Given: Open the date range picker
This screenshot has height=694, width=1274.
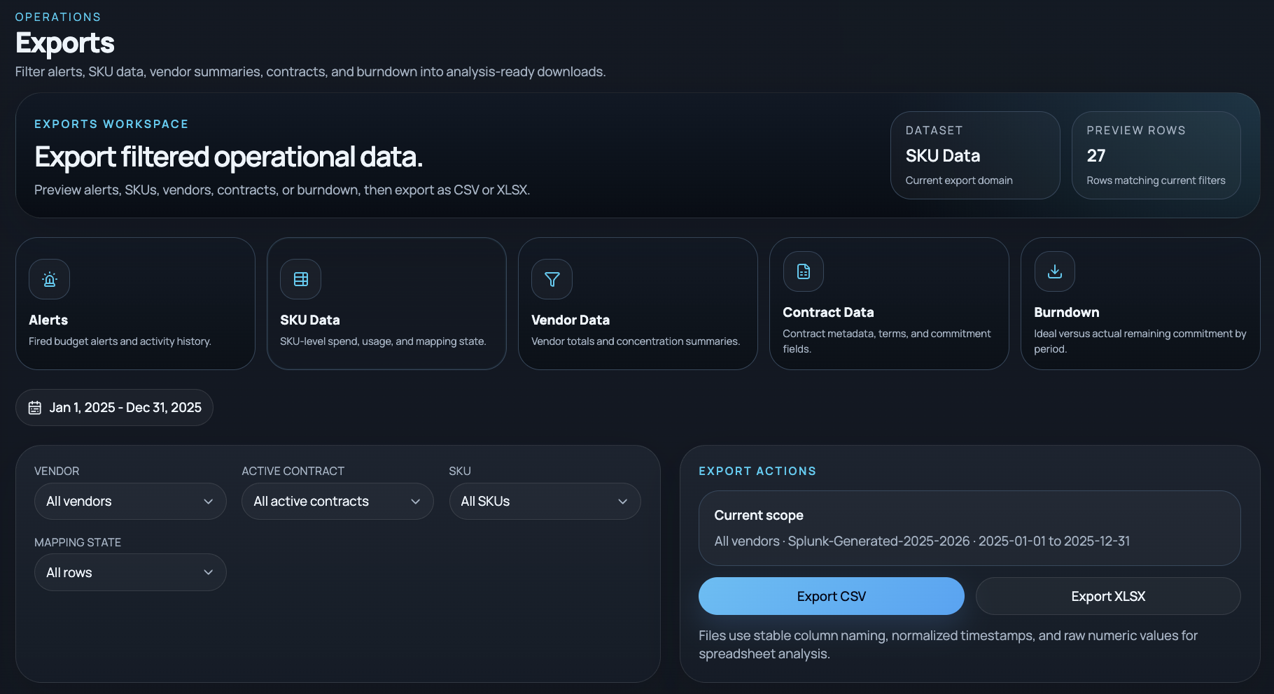Looking at the screenshot, I should (x=114, y=407).
